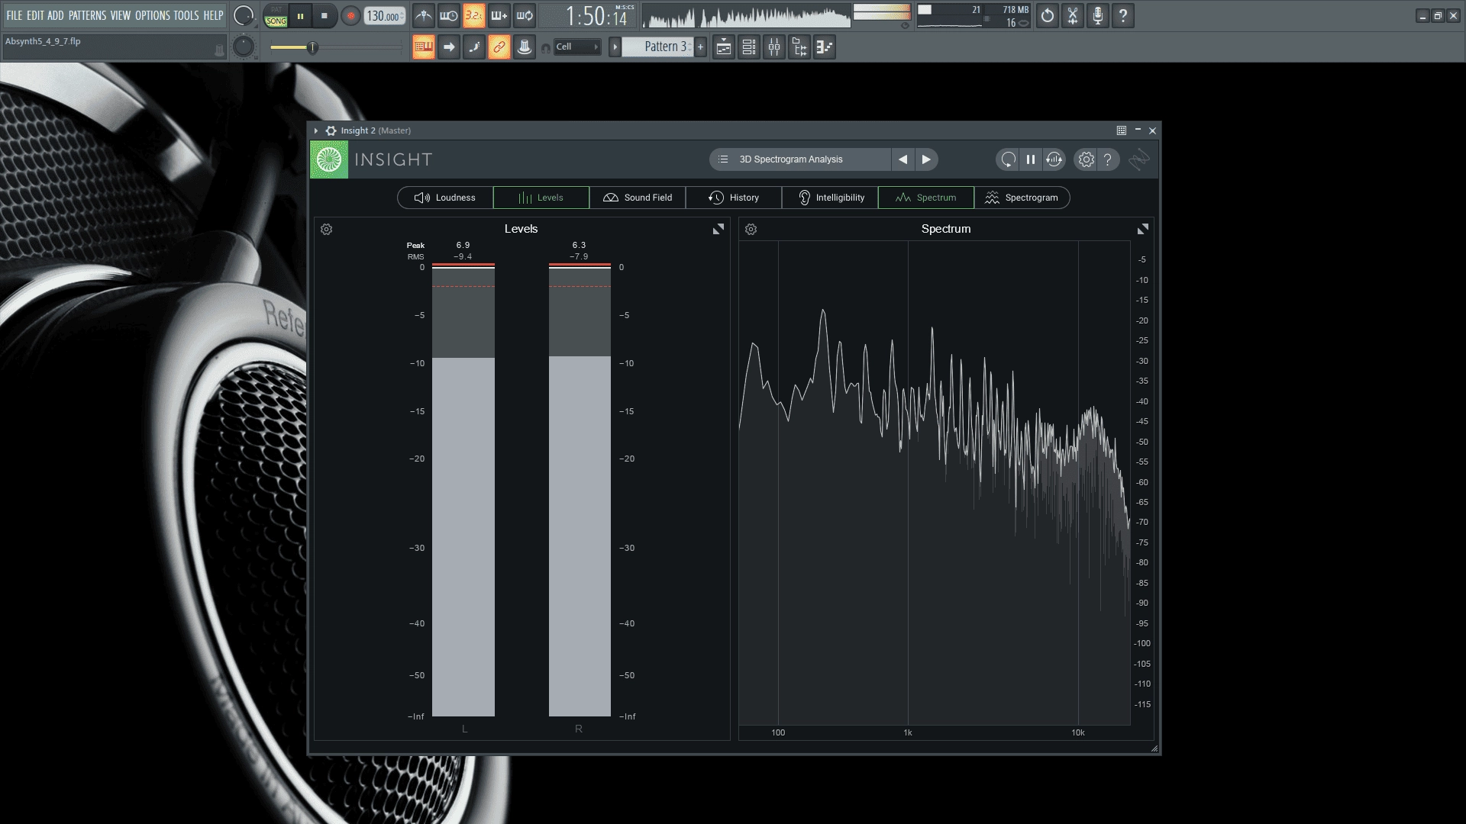Open the Channel Rack icon

[749, 47]
